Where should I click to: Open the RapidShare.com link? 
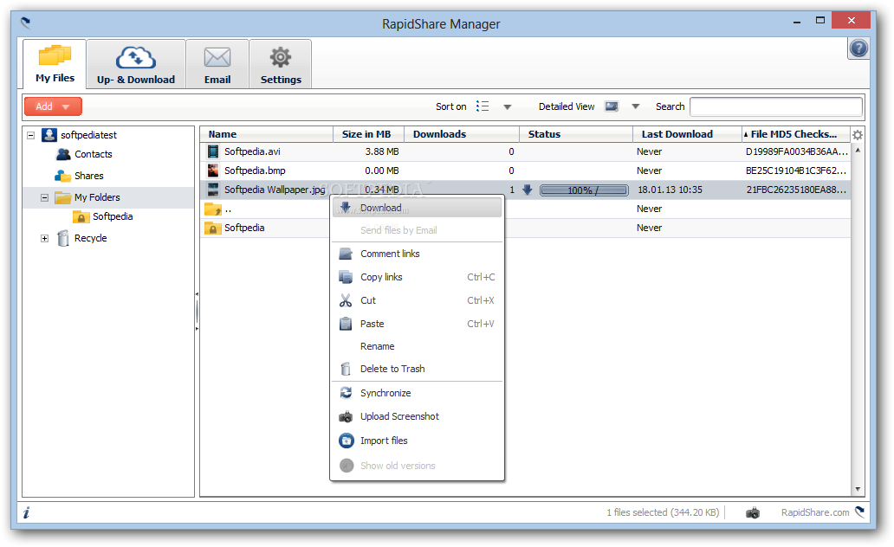[815, 512]
